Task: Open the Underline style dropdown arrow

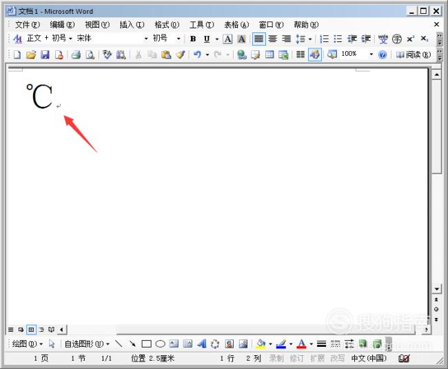Action: tap(216, 39)
